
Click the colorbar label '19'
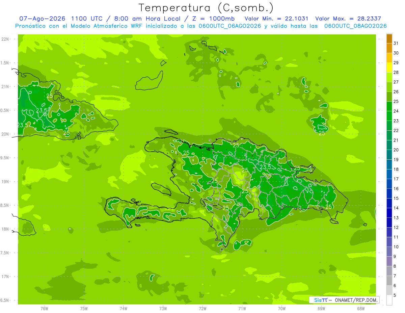tap(396, 159)
